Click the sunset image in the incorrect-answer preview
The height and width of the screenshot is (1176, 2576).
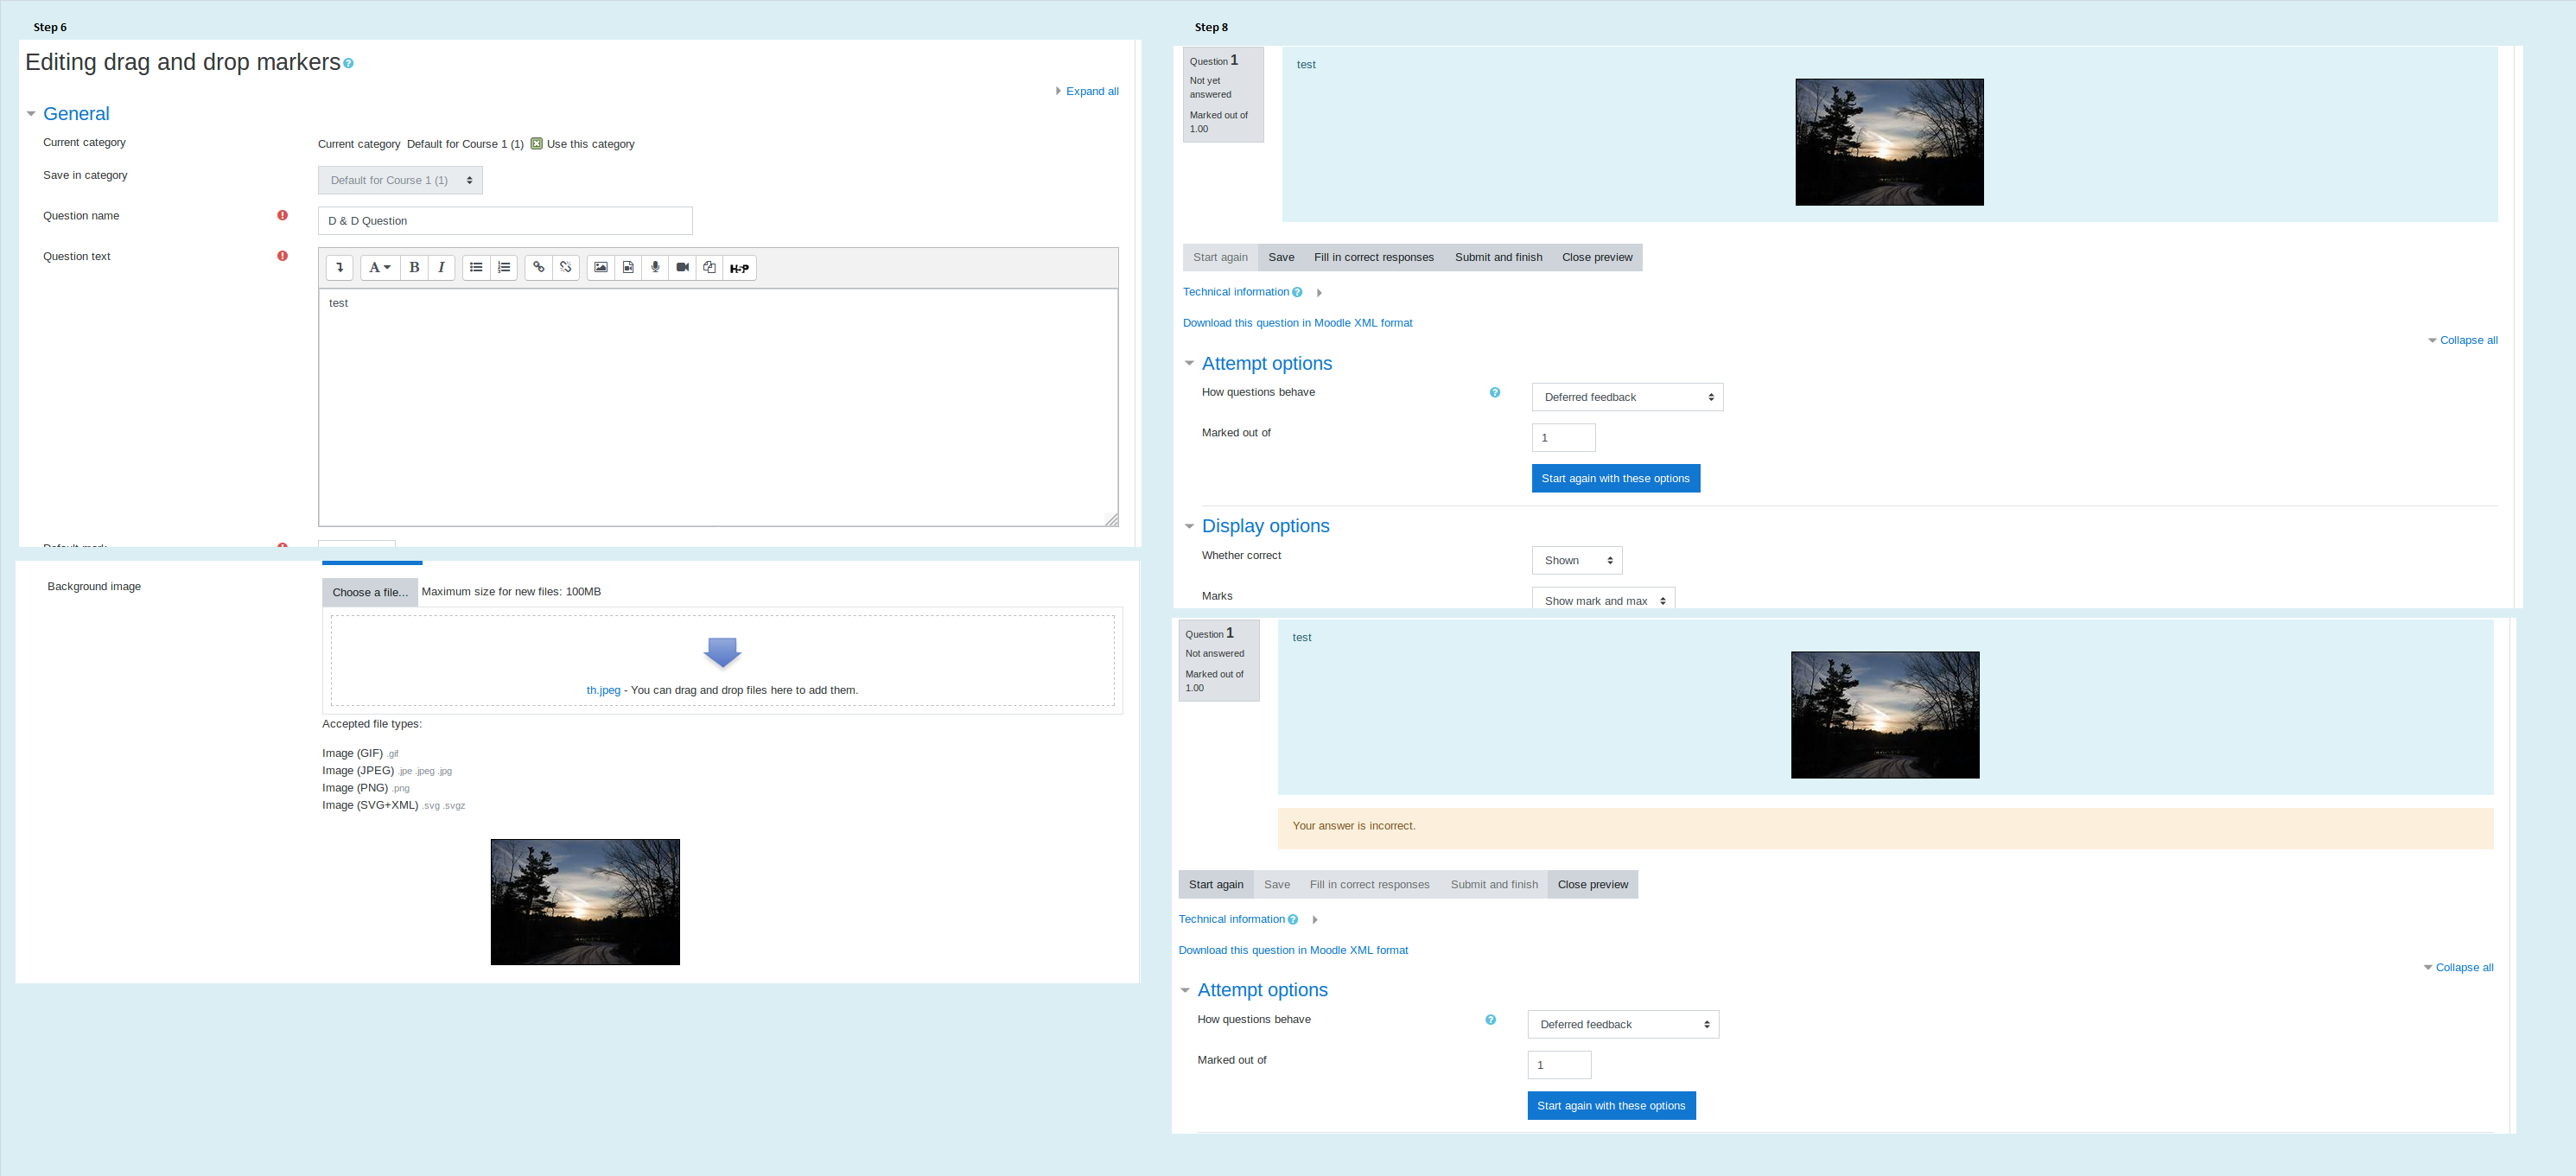[1886, 715]
